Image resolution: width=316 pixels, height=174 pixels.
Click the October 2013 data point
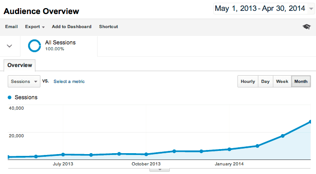[146, 154]
